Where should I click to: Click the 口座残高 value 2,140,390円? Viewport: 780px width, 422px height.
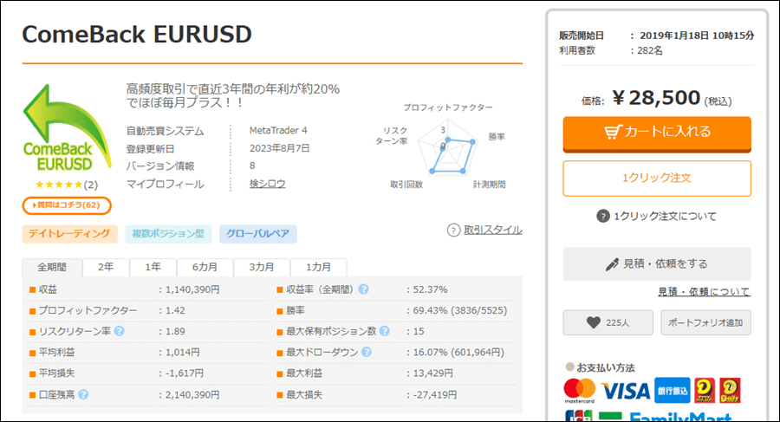pos(192,394)
